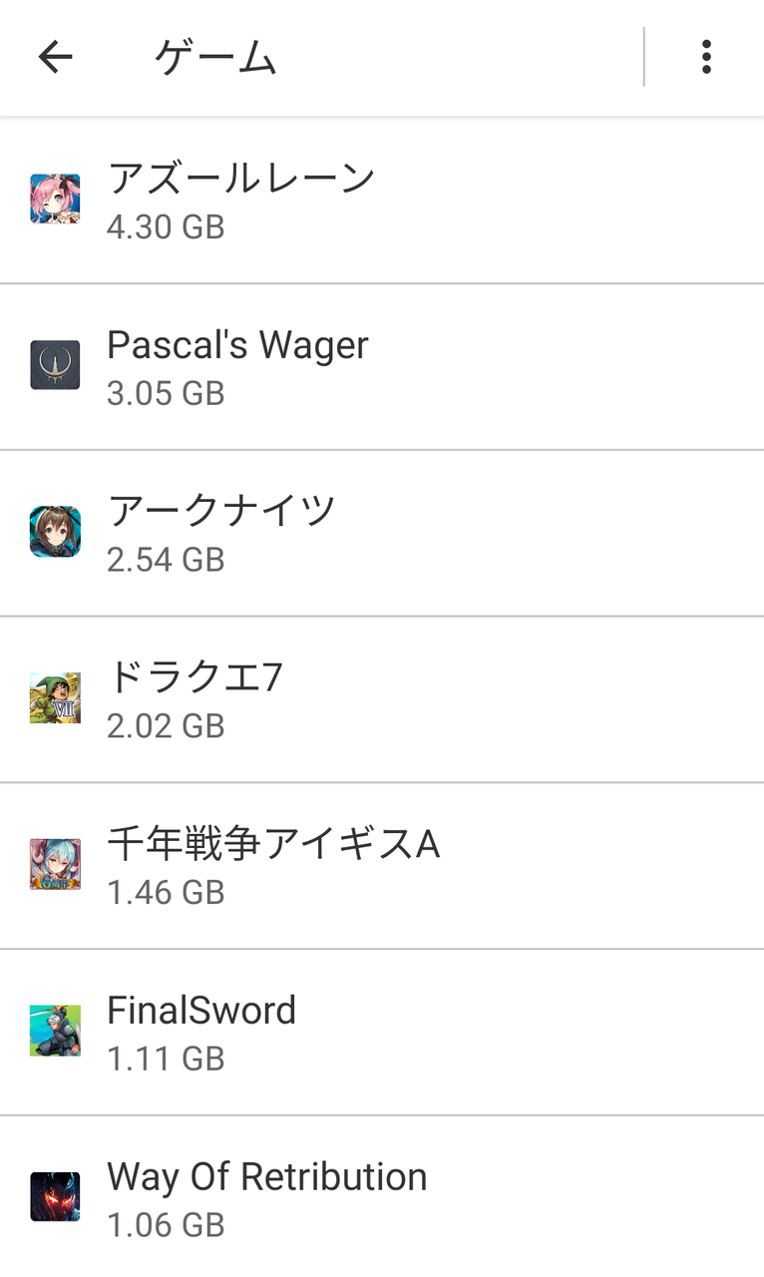
Task: Tap the FinalSword app icon
Action: [x=55, y=1031]
